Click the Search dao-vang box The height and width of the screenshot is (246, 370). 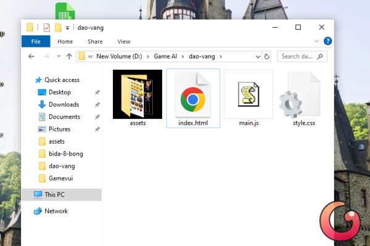[x=302, y=56]
